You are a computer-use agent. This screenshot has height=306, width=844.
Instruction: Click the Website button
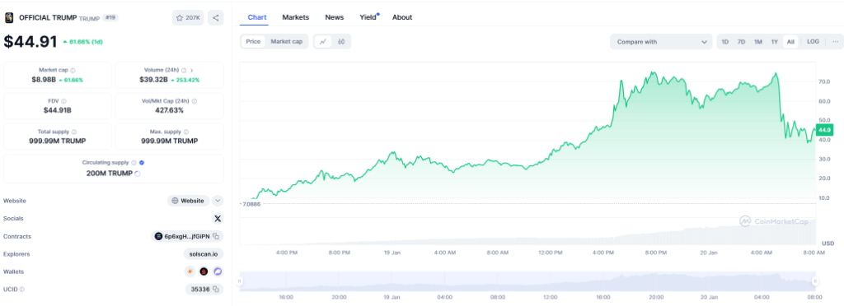pyautogui.click(x=188, y=201)
